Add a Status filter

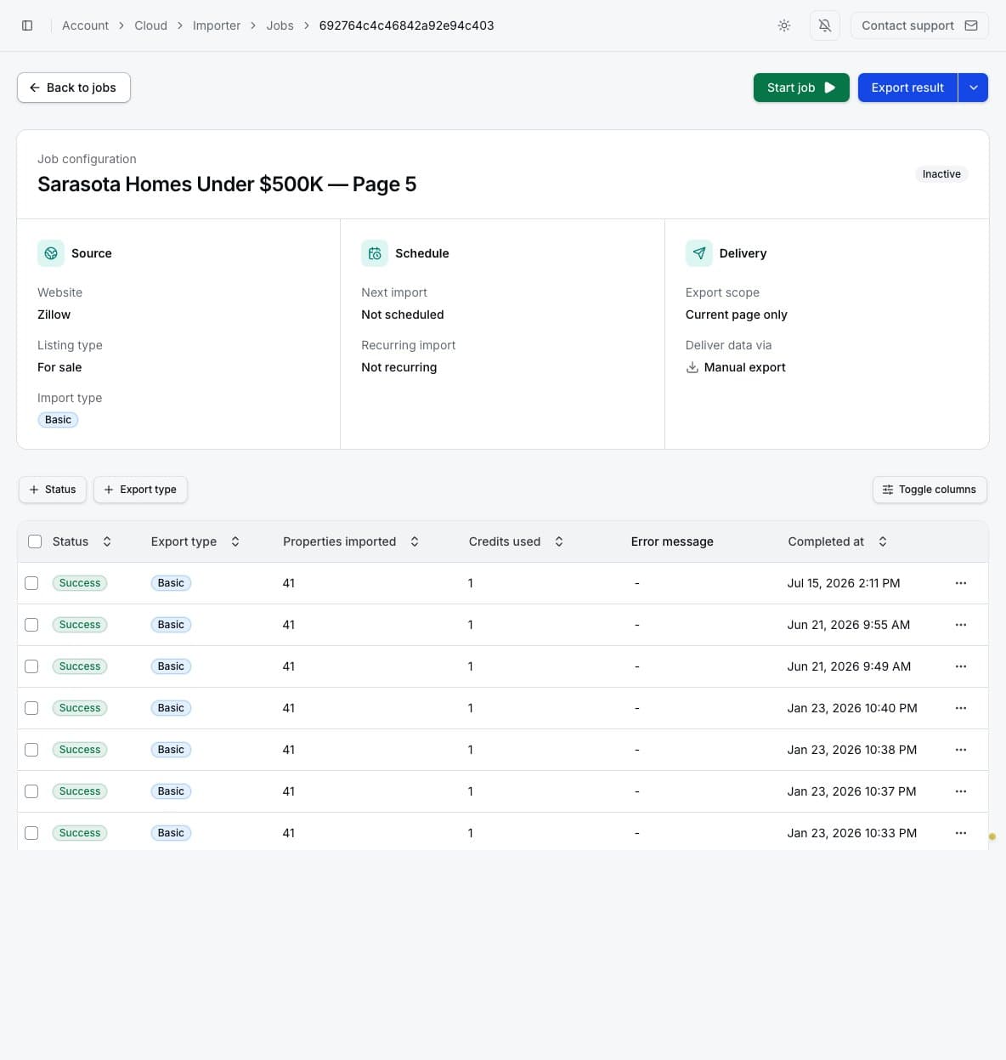tap(53, 490)
